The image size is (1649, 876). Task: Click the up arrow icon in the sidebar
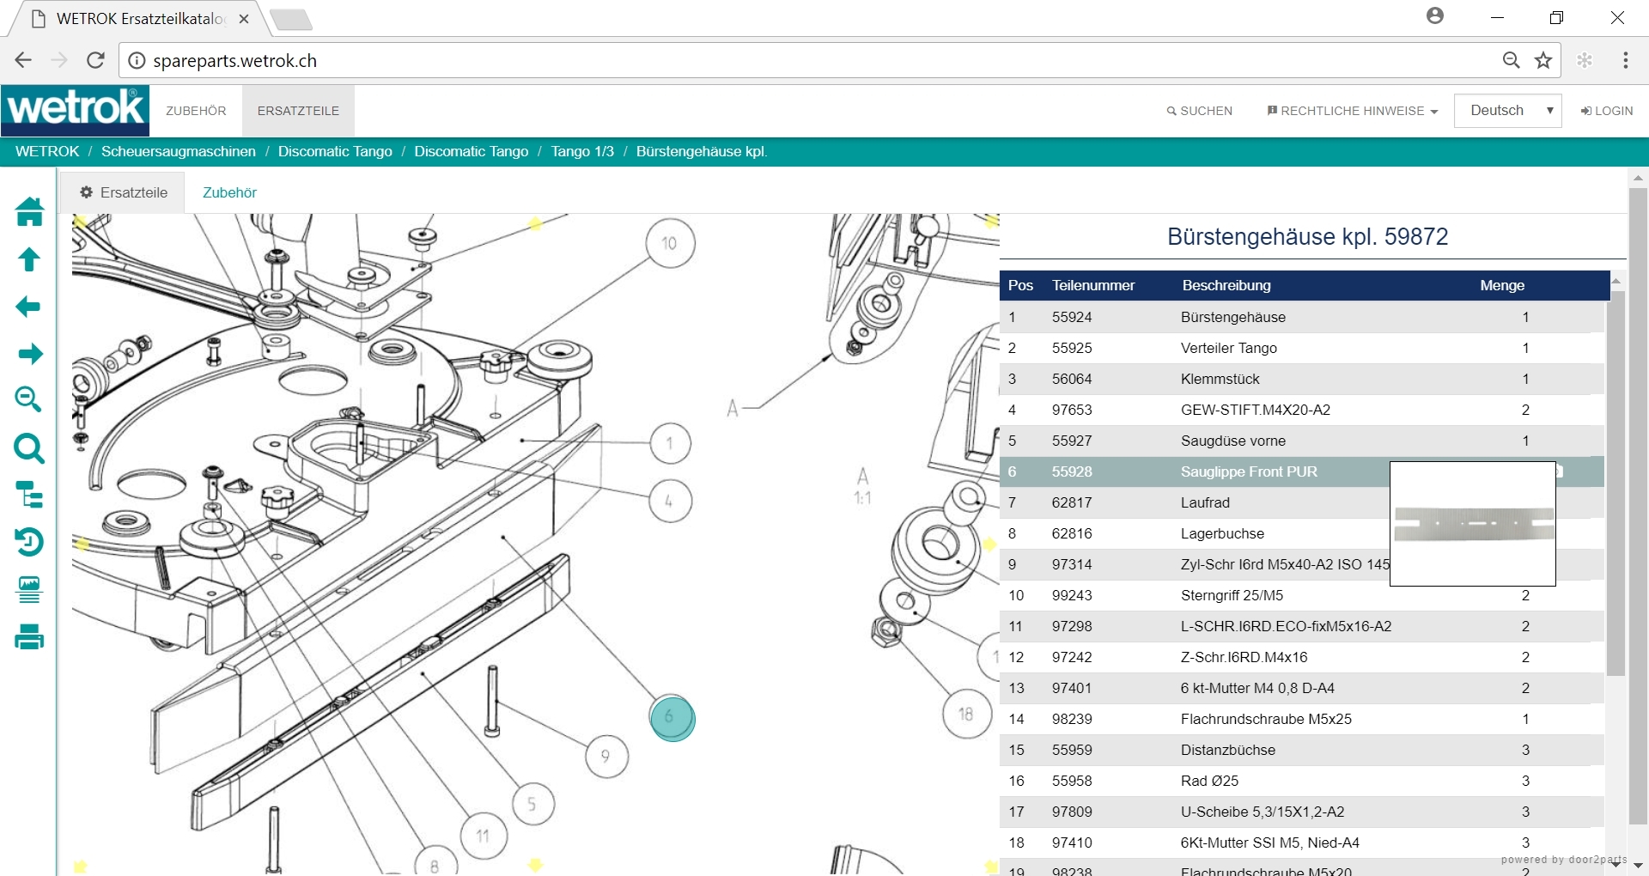point(29,259)
